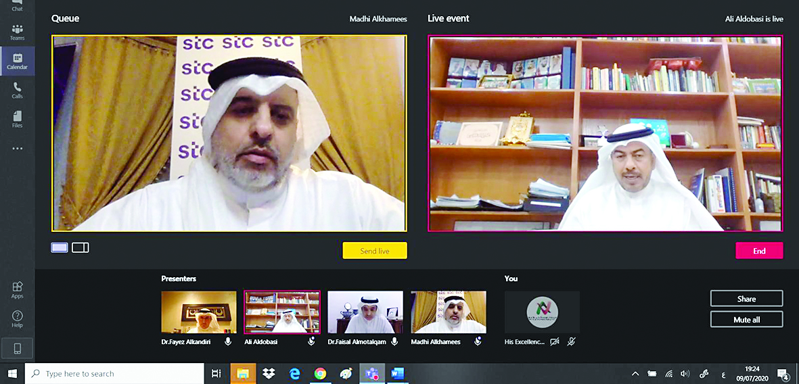
Task: Expand more apps ellipsis in sidebar
Action: (17, 148)
